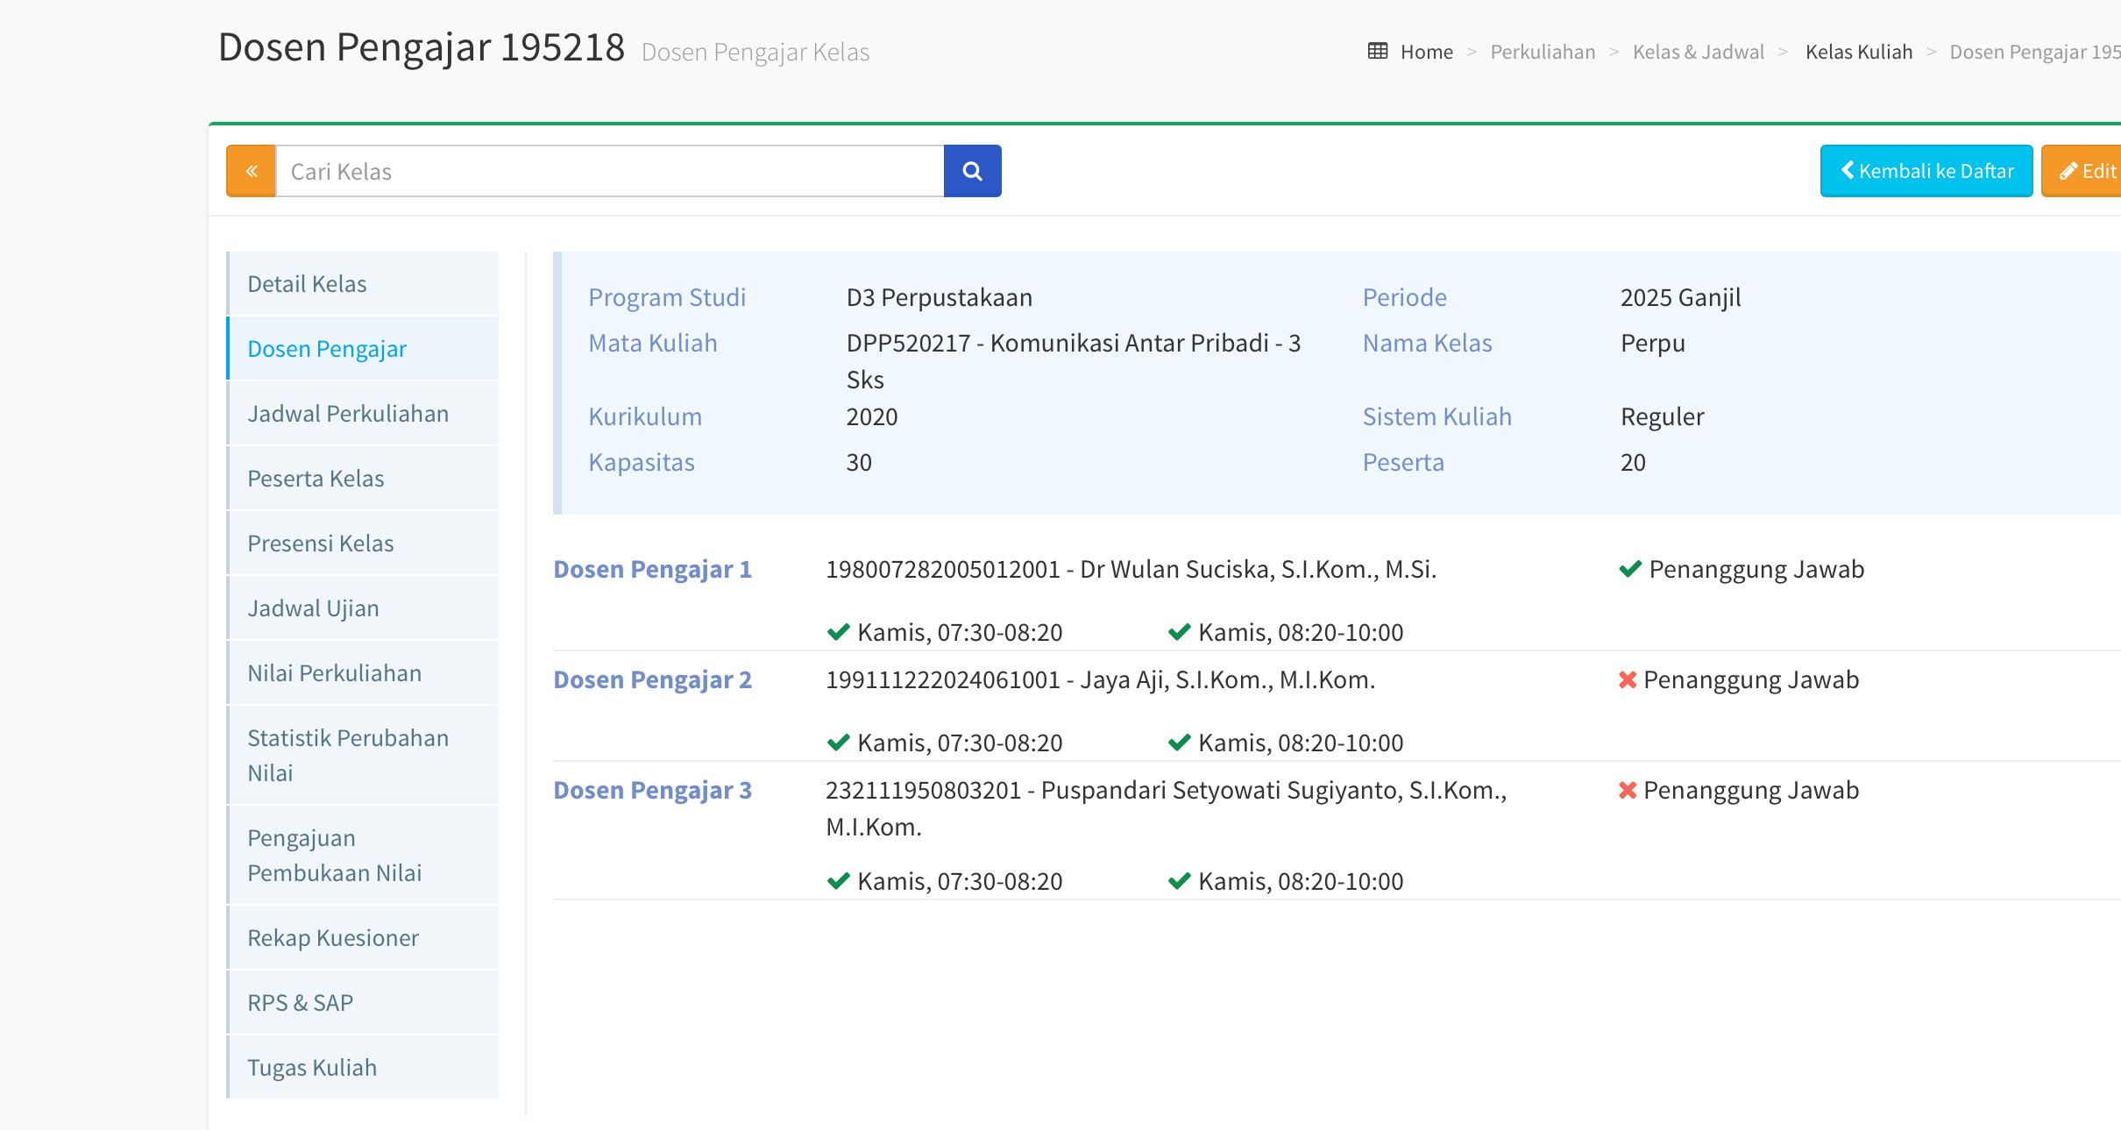Click the orange double-chevron collapse button

click(x=252, y=171)
